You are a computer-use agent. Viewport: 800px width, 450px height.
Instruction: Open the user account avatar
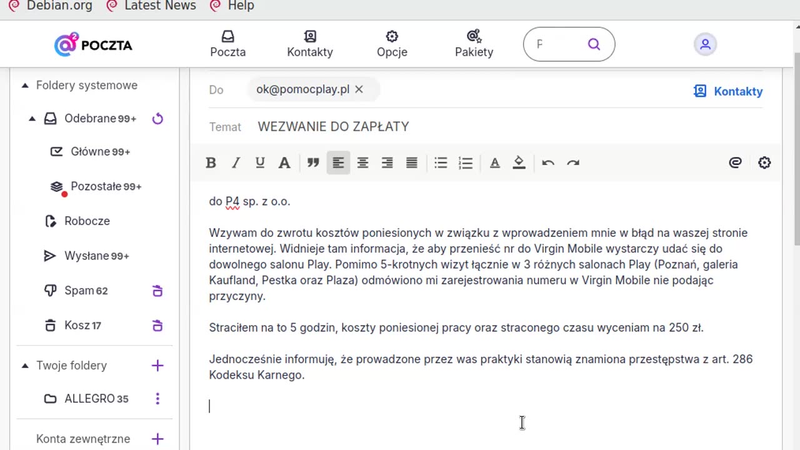tap(705, 44)
